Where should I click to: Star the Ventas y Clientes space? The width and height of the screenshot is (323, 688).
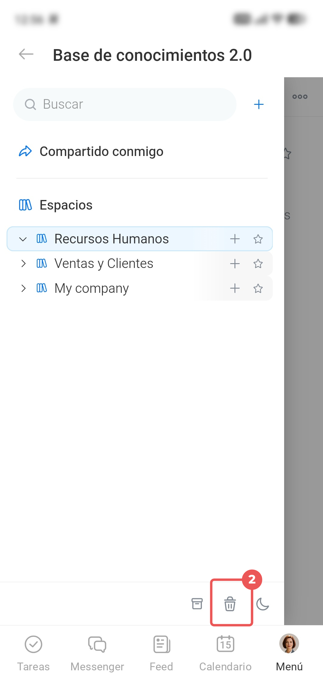tap(258, 263)
